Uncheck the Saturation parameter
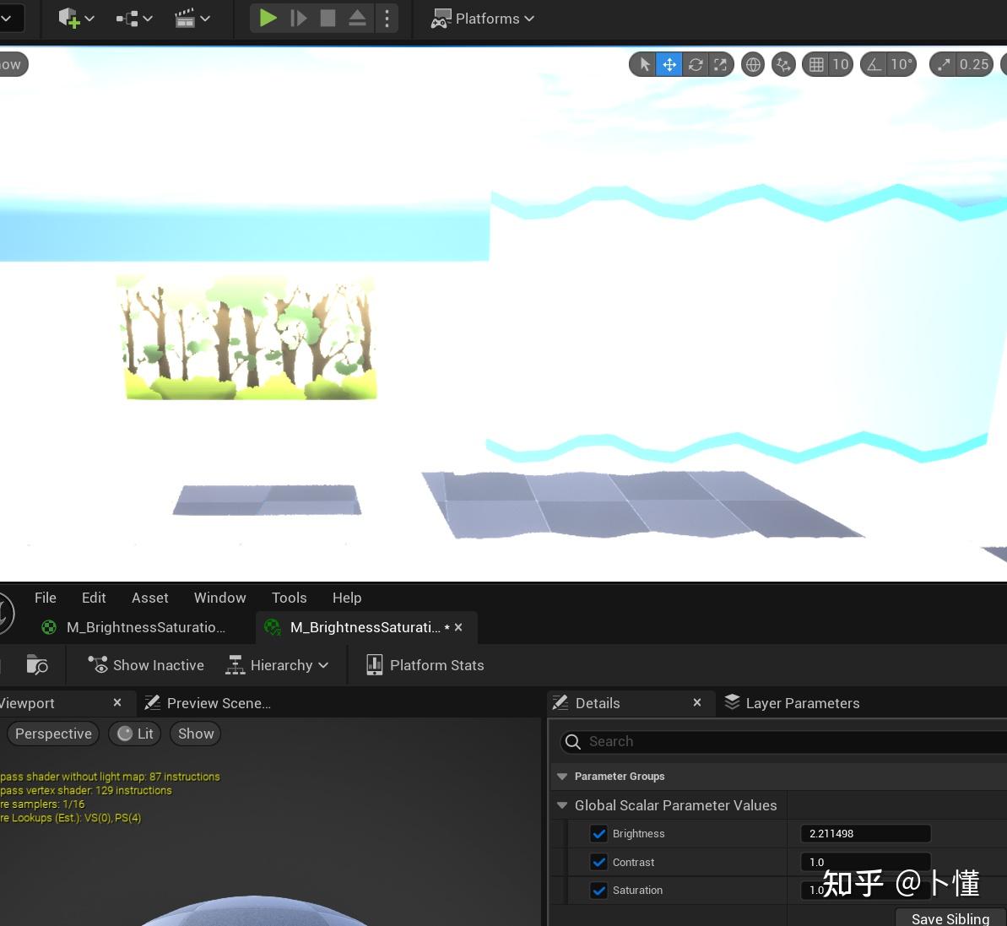The width and height of the screenshot is (1007, 926). [599, 891]
